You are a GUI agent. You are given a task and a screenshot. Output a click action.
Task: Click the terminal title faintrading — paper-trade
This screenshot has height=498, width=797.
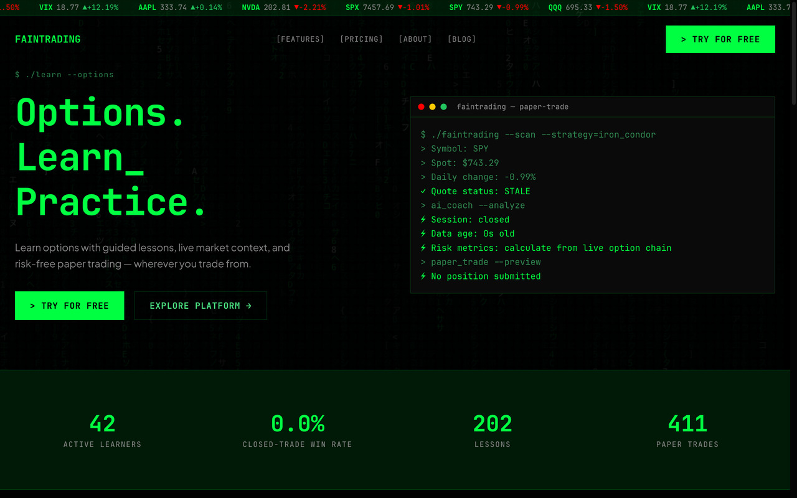pyautogui.click(x=512, y=107)
